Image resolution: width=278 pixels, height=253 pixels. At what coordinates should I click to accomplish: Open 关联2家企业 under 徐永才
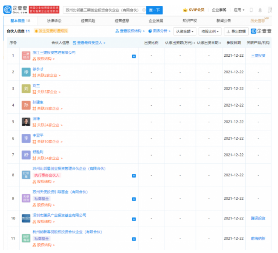47,76
